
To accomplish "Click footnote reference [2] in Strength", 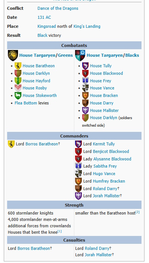I will (x=137, y=212).
